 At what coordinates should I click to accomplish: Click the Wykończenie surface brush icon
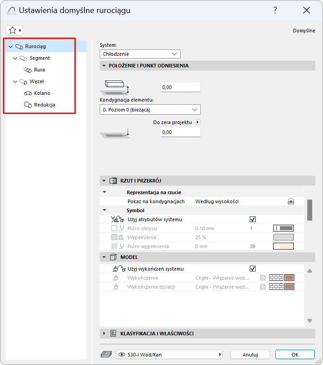pyautogui.click(x=116, y=278)
